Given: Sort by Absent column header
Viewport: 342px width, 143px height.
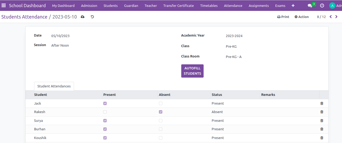Looking at the screenshot, I should coord(184,95).
